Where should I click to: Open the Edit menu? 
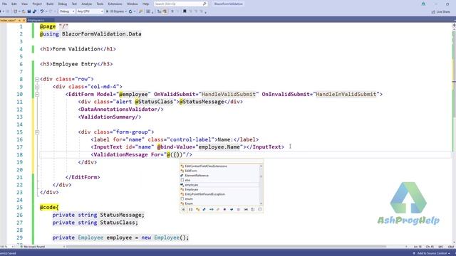[14, 4]
